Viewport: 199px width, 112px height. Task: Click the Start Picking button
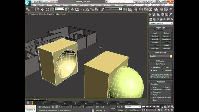pos(160,64)
